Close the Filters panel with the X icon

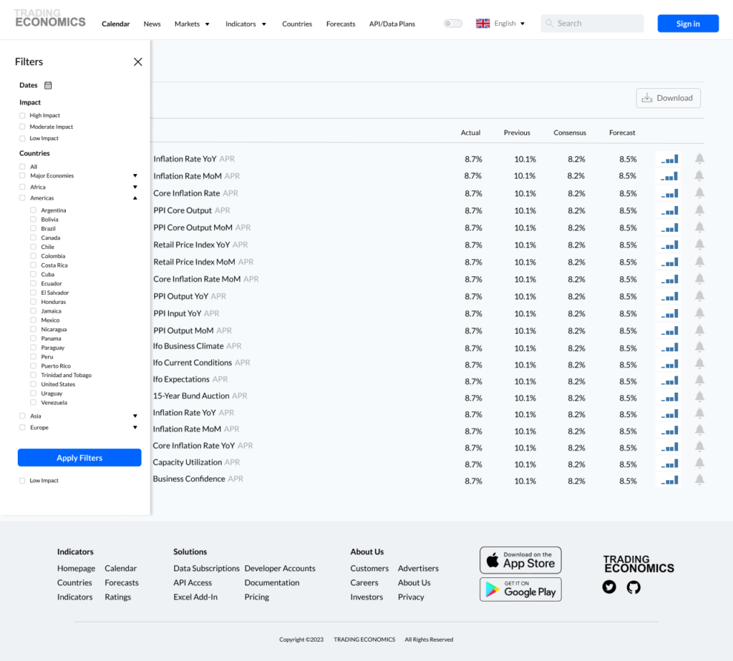[x=138, y=62]
